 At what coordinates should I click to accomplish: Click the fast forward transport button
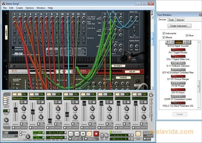(x=77, y=134)
